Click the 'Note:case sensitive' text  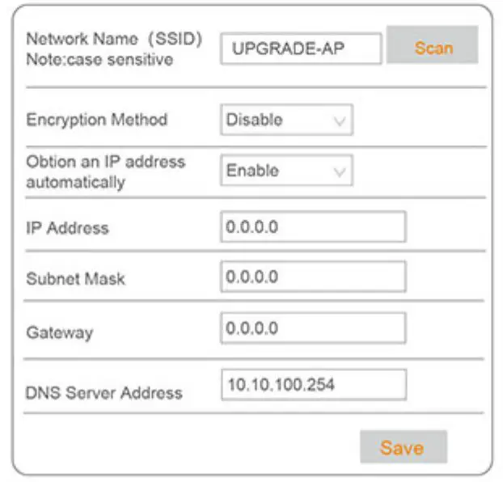[x=99, y=59]
